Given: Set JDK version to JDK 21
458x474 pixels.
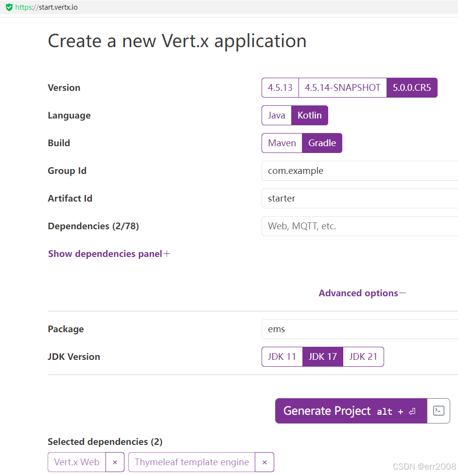Looking at the screenshot, I should 363,356.
